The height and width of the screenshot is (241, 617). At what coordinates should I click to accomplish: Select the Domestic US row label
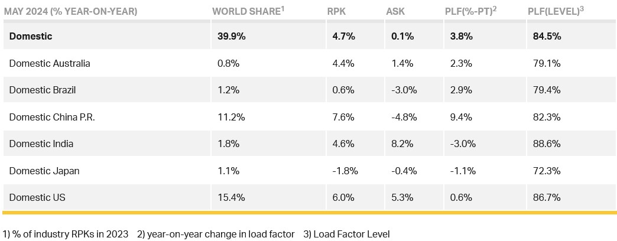point(37,197)
